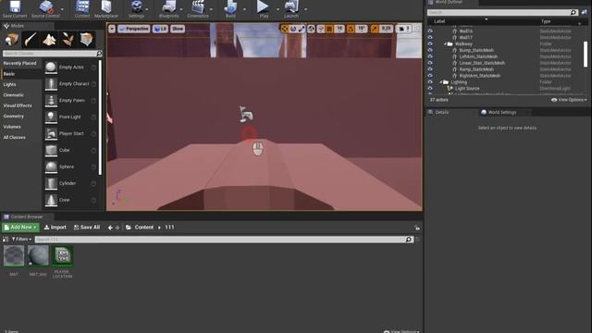
Task: Open the Content toolbar button
Action: [82, 8]
